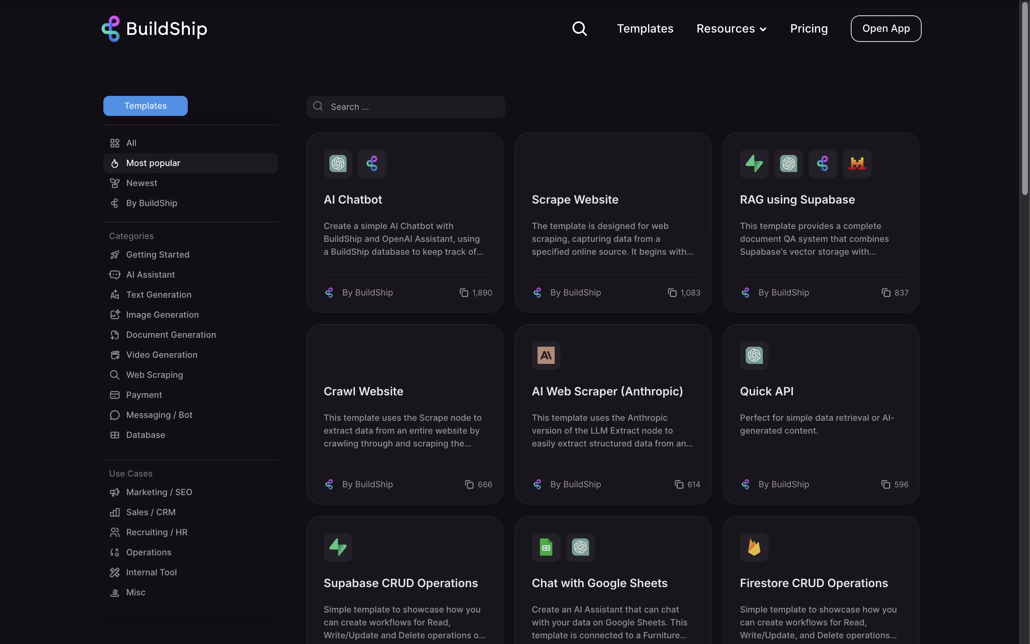Click the copy count icon on Scrape Website card

(x=672, y=293)
